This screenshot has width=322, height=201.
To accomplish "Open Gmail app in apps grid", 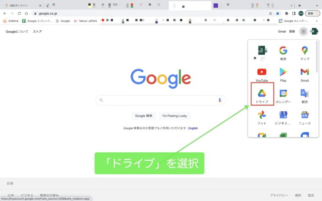I will click(305, 75).
